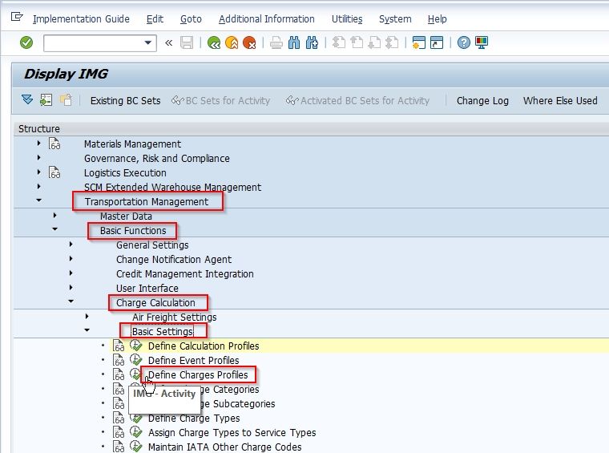This screenshot has height=453, width=609.
Task: Open the System menu
Action: click(x=395, y=19)
